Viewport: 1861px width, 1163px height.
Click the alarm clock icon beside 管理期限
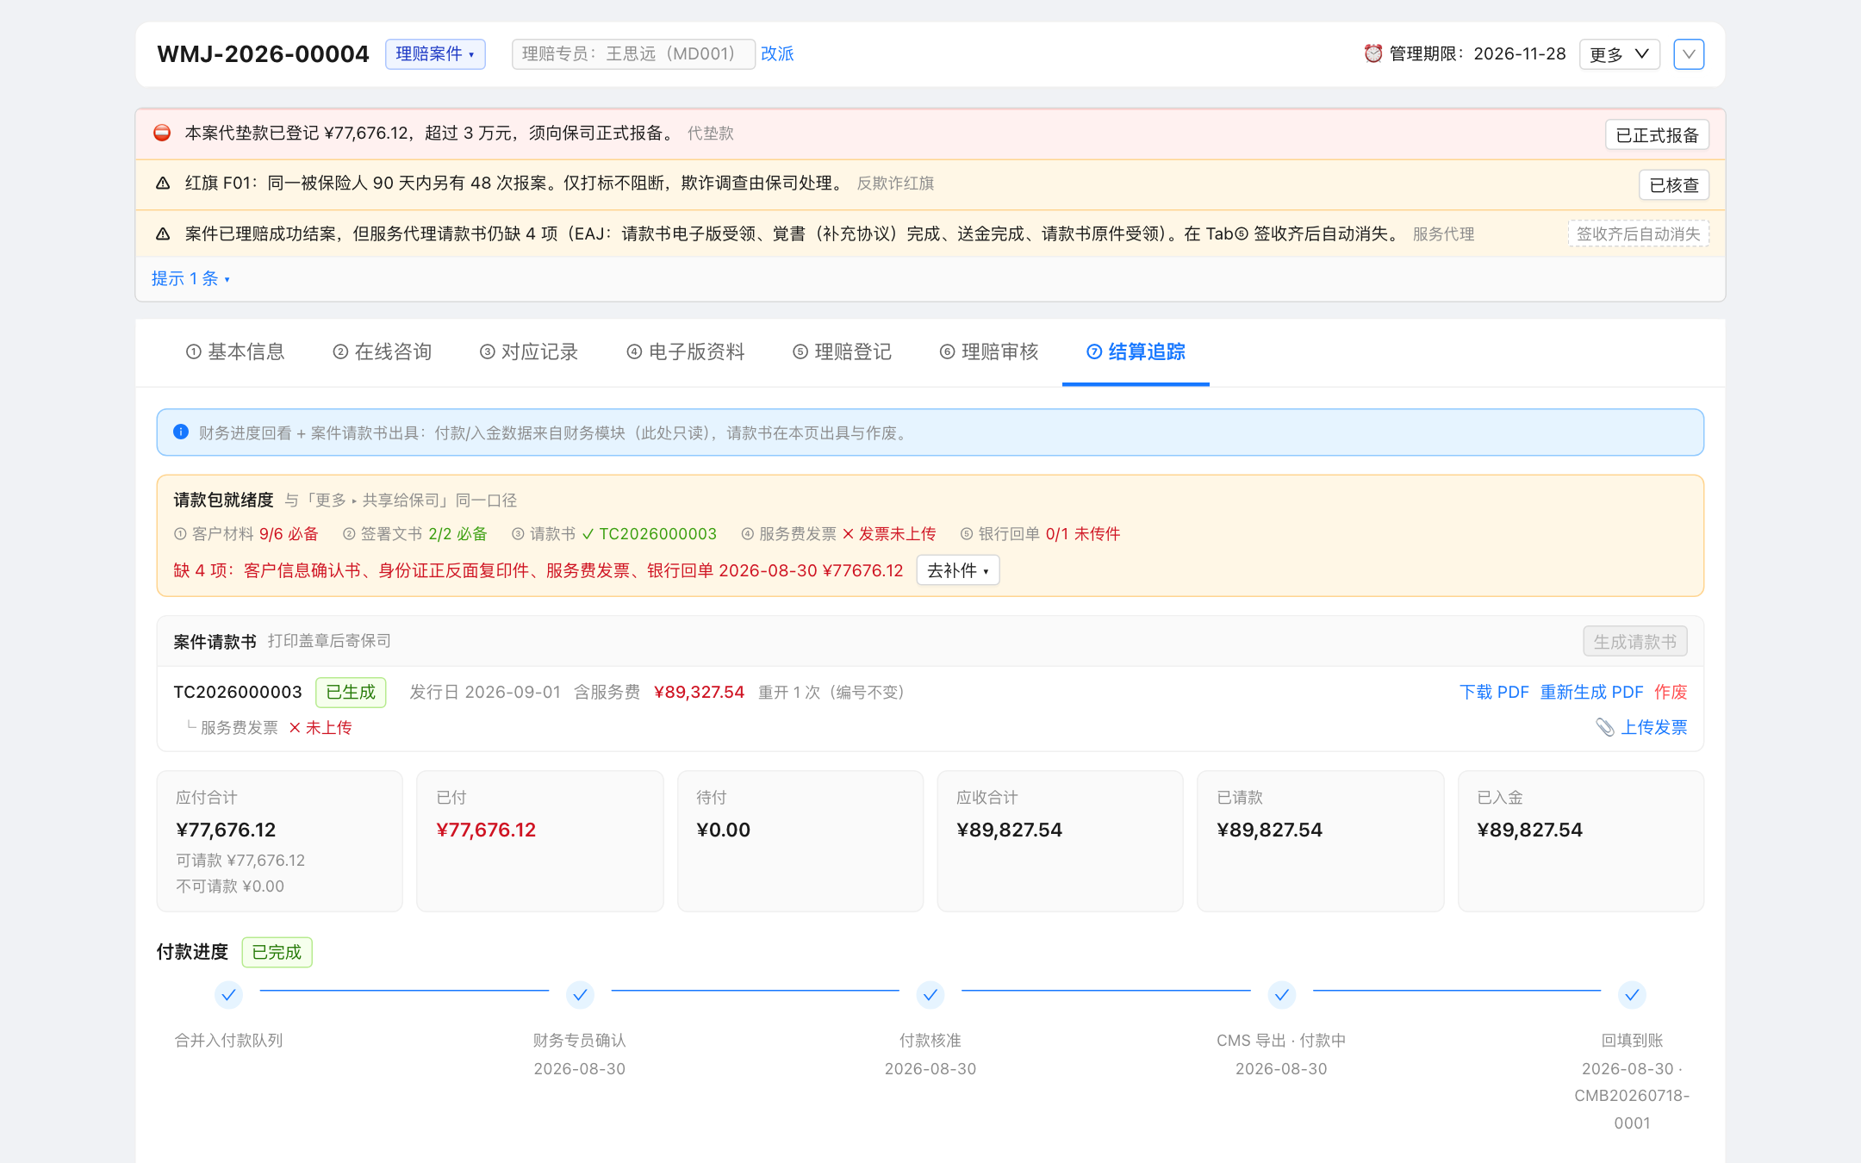(1372, 53)
